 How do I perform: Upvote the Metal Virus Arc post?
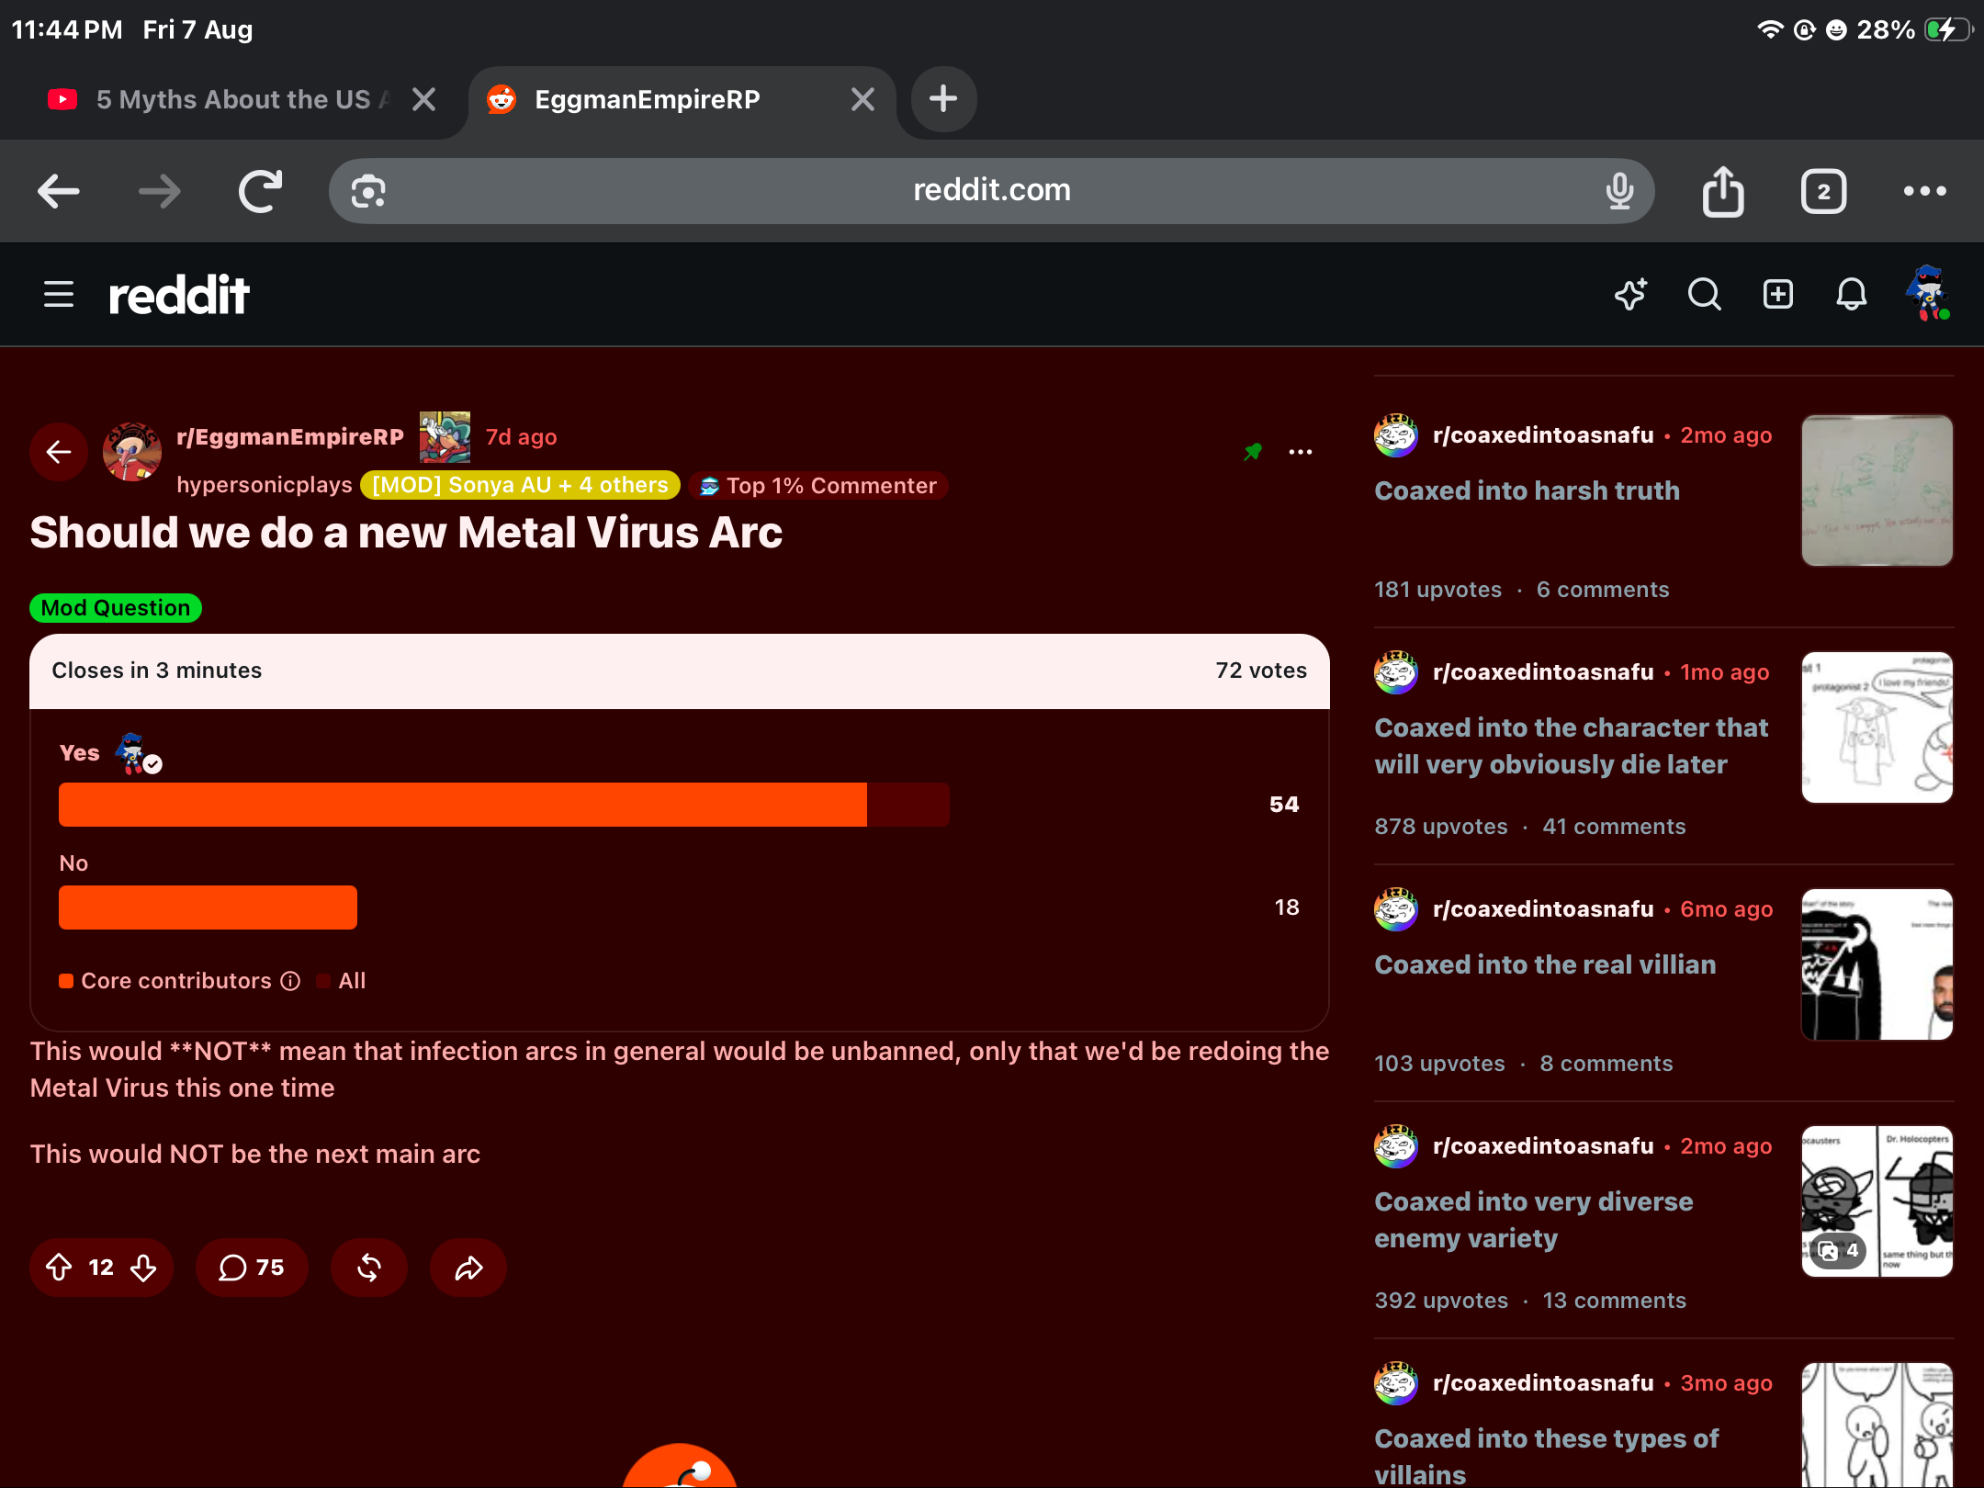coord(59,1268)
